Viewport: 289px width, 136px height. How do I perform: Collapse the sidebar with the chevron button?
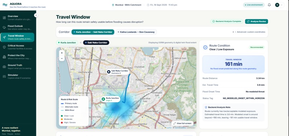click(36, 15)
